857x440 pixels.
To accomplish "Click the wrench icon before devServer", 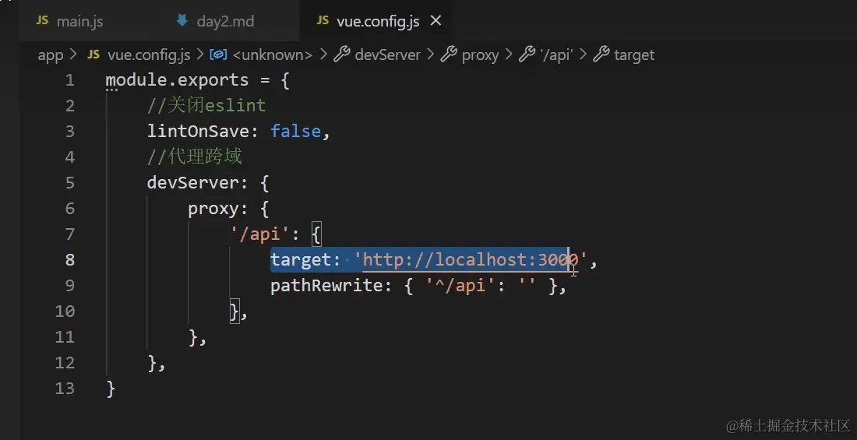I will (x=341, y=55).
